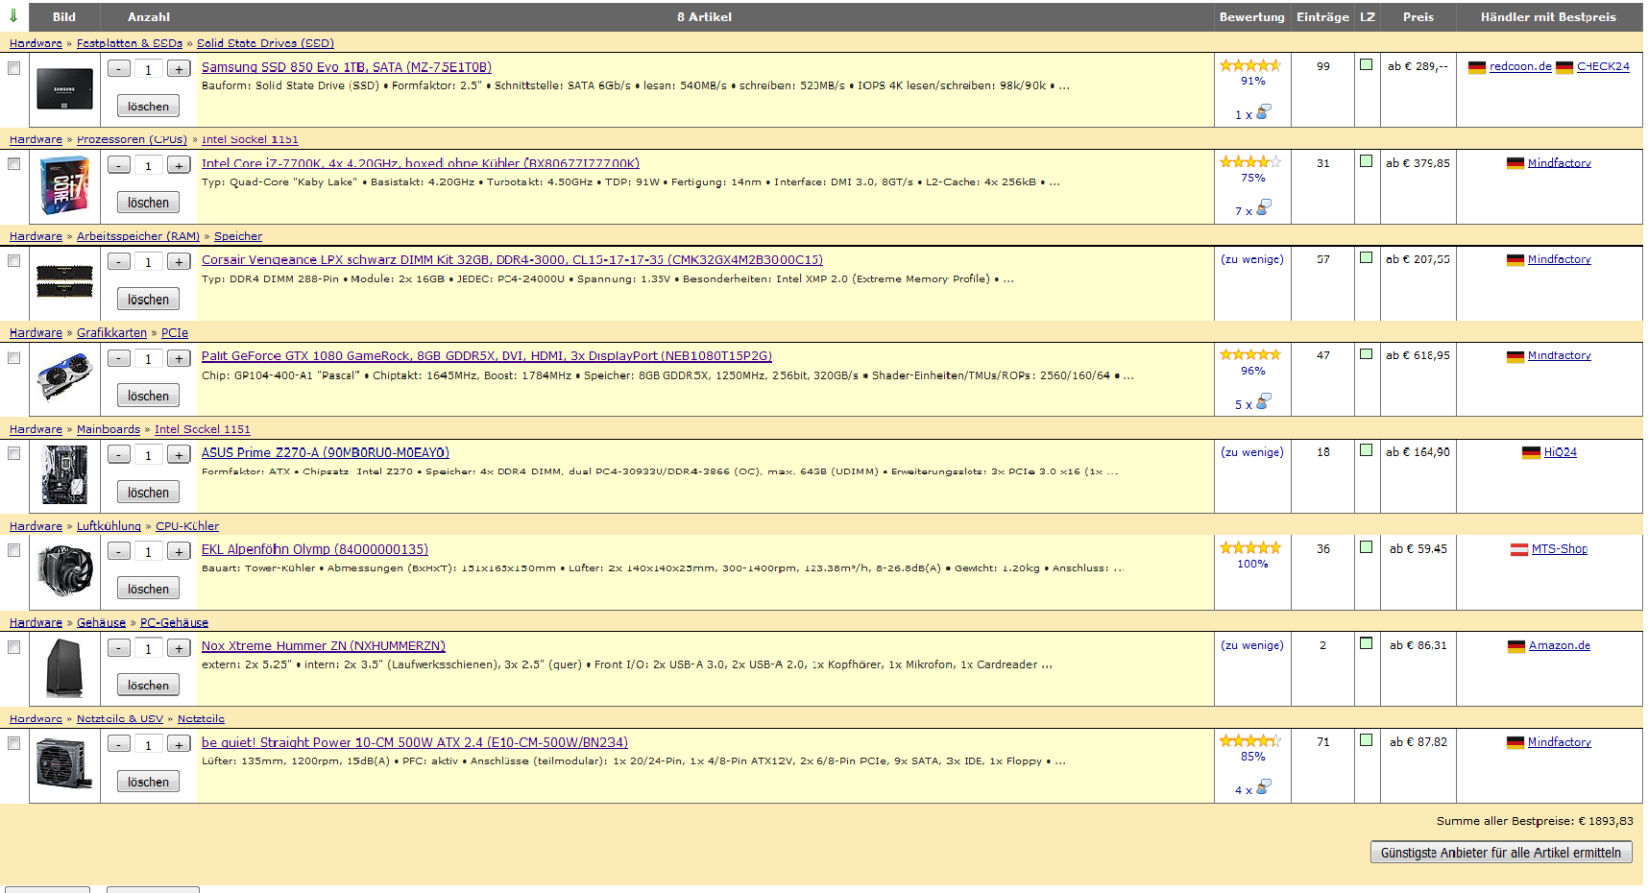The image size is (1648, 893).
Task: Open the reviews icon in the be quiet! row
Action: point(1264,787)
